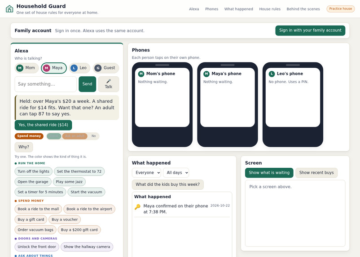Try the 'Unlock the front door' suggestion
360x257 pixels.
[x=37, y=247]
